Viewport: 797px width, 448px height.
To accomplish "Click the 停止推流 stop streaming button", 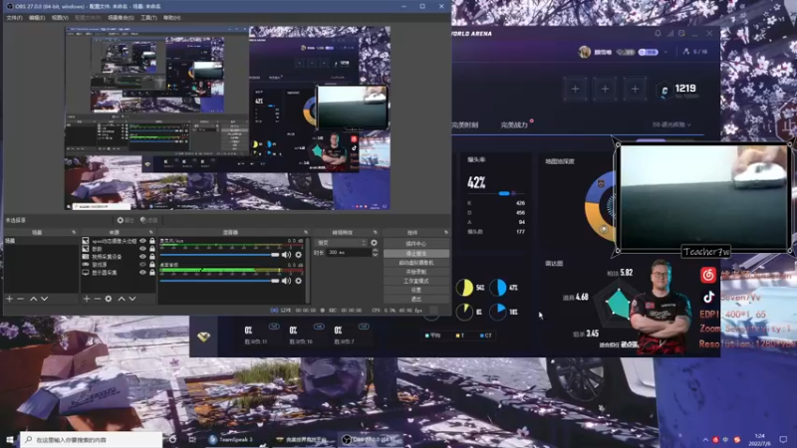I will (x=416, y=253).
